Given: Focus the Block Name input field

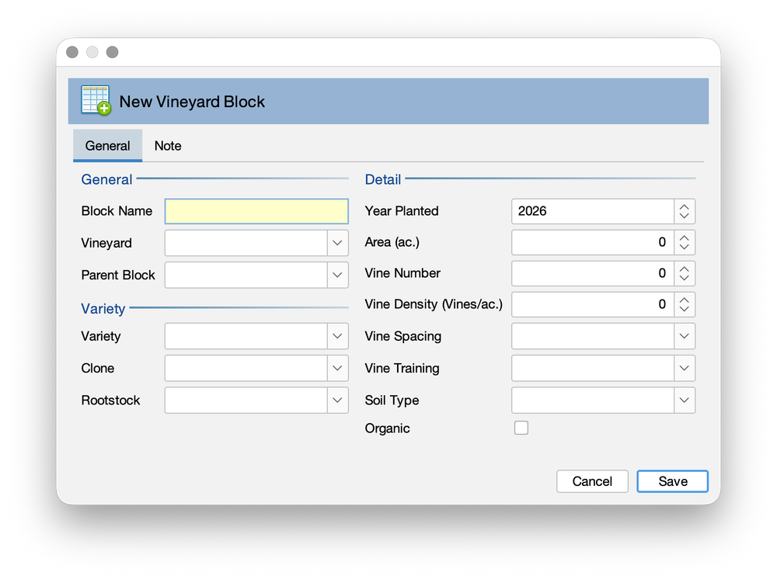Looking at the screenshot, I should tap(256, 211).
